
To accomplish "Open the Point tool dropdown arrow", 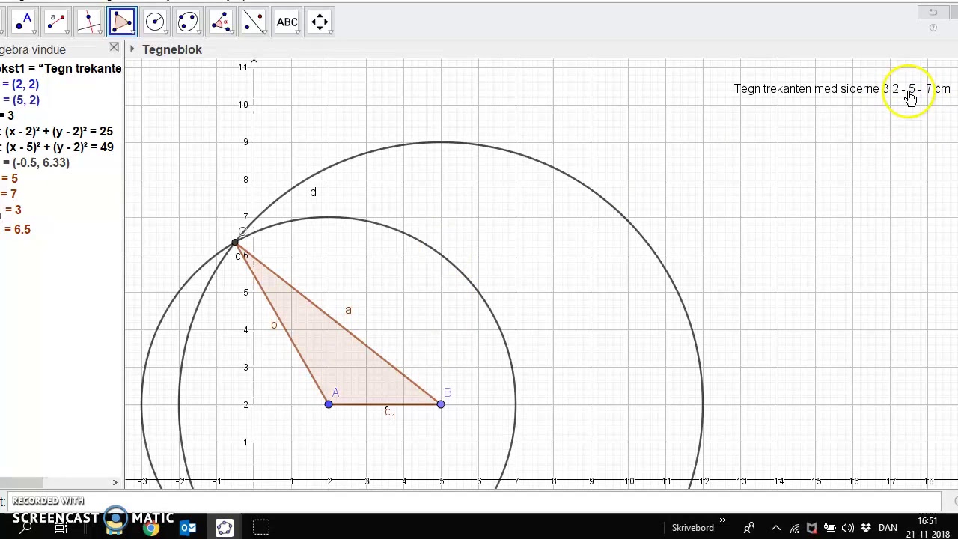I will 34,33.
